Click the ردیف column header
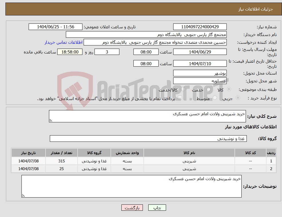Image resolution: width=282 pixels, height=217 pixels. click(x=271, y=153)
